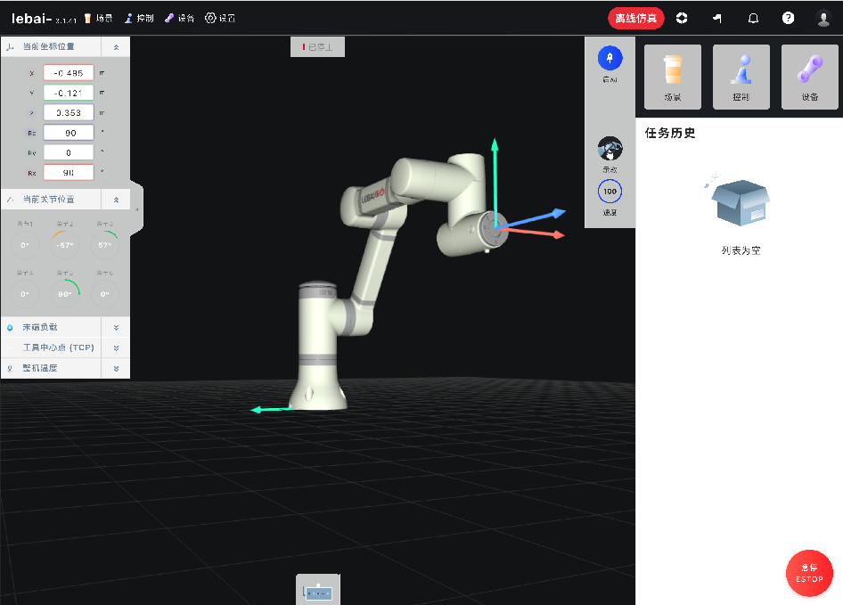Open the notification bell
The image size is (843, 605).
click(753, 18)
